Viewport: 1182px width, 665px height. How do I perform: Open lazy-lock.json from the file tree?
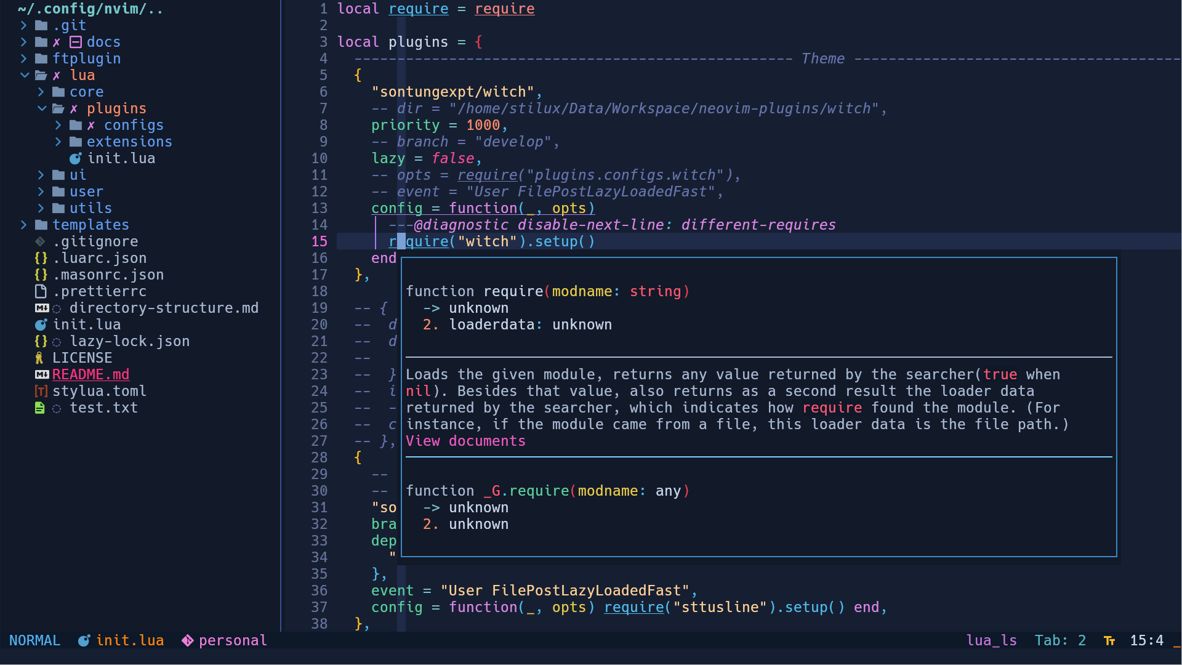(x=129, y=341)
